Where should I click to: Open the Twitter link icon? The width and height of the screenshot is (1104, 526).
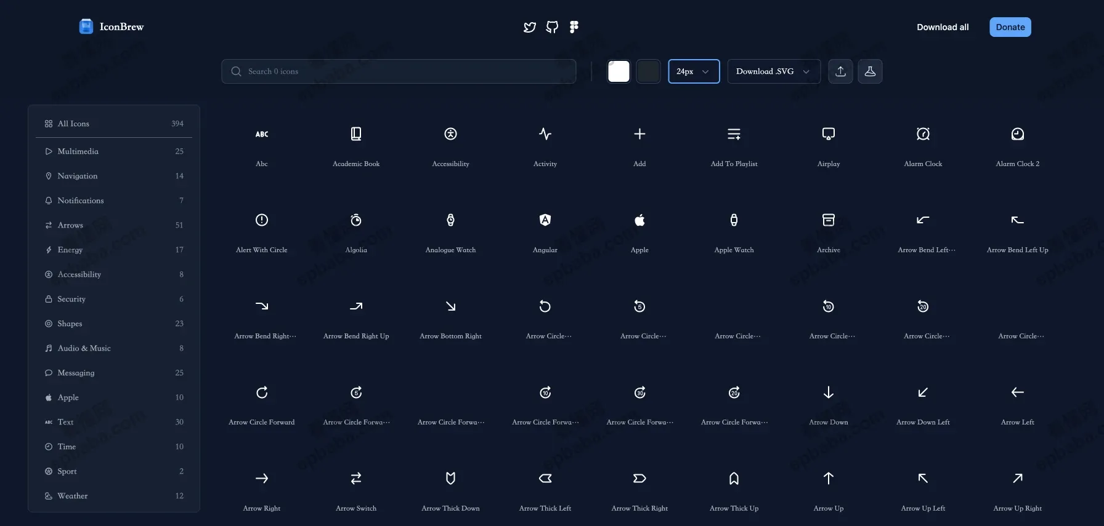tap(529, 27)
